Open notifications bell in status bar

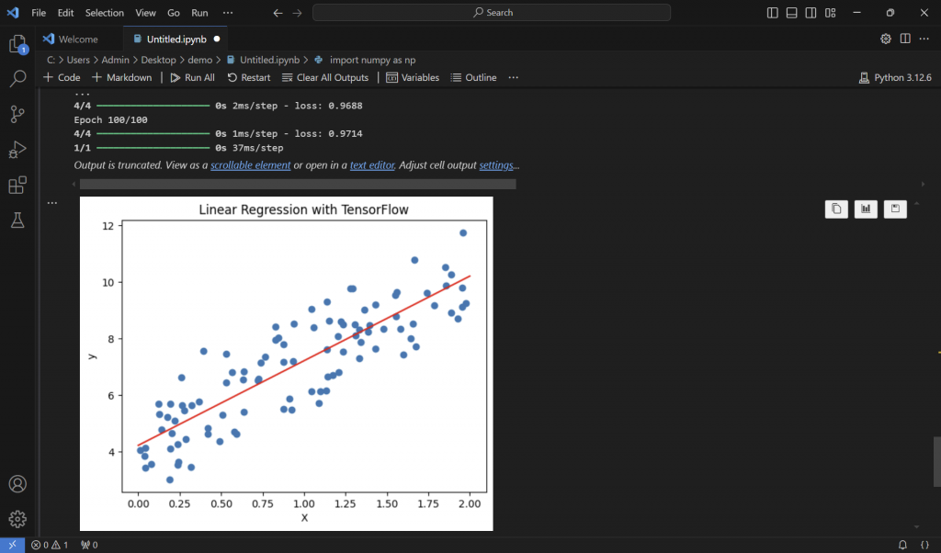tap(902, 545)
